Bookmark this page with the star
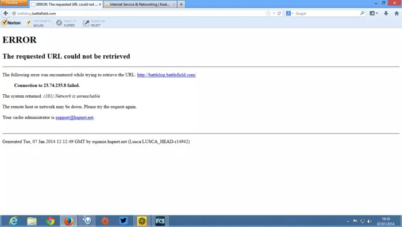 point(268,13)
